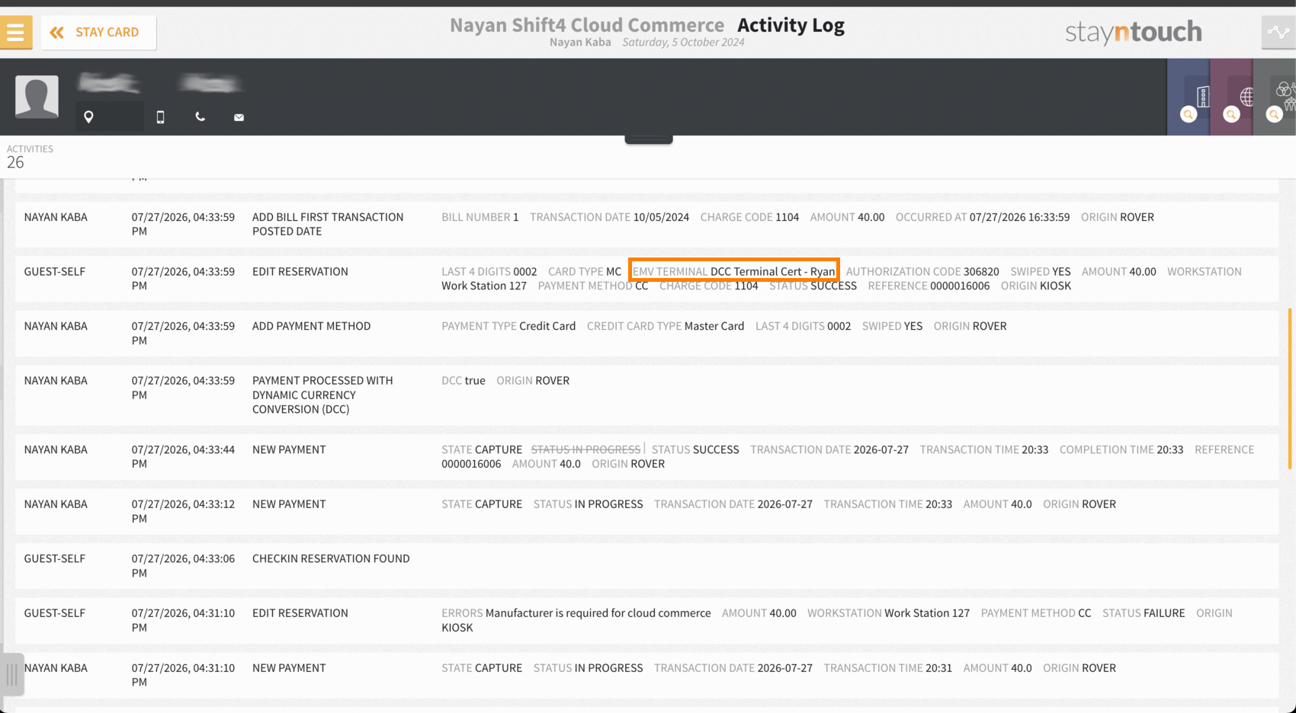Click credit card type Master Card
1296x713 pixels.
(x=714, y=326)
